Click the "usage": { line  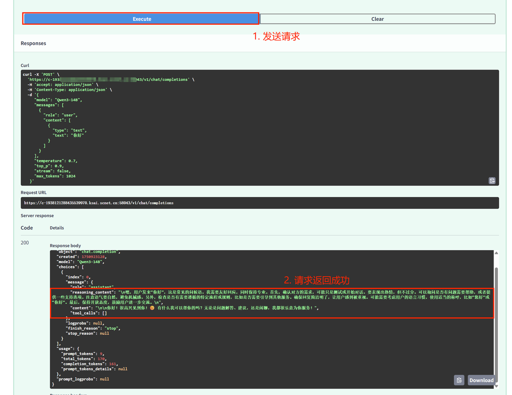click(68, 349)
